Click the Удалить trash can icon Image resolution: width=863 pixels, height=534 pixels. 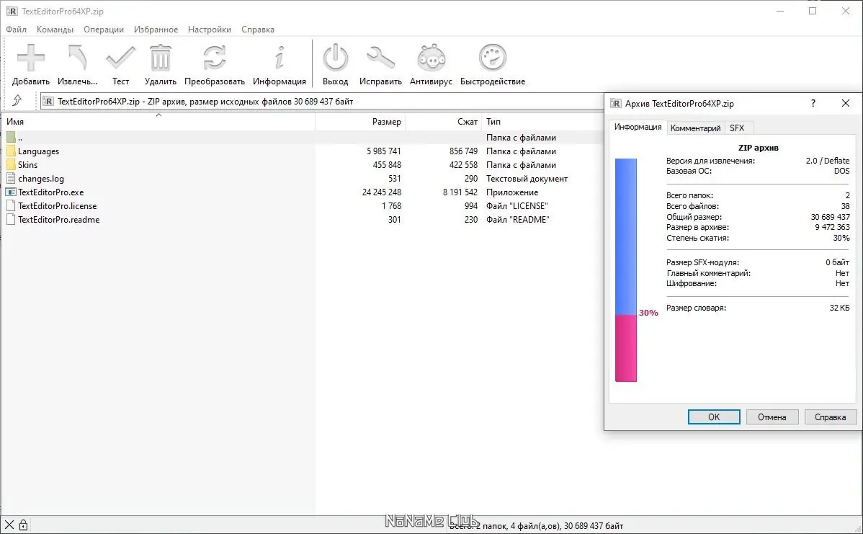pyautogui.click(x=160, y=58)
